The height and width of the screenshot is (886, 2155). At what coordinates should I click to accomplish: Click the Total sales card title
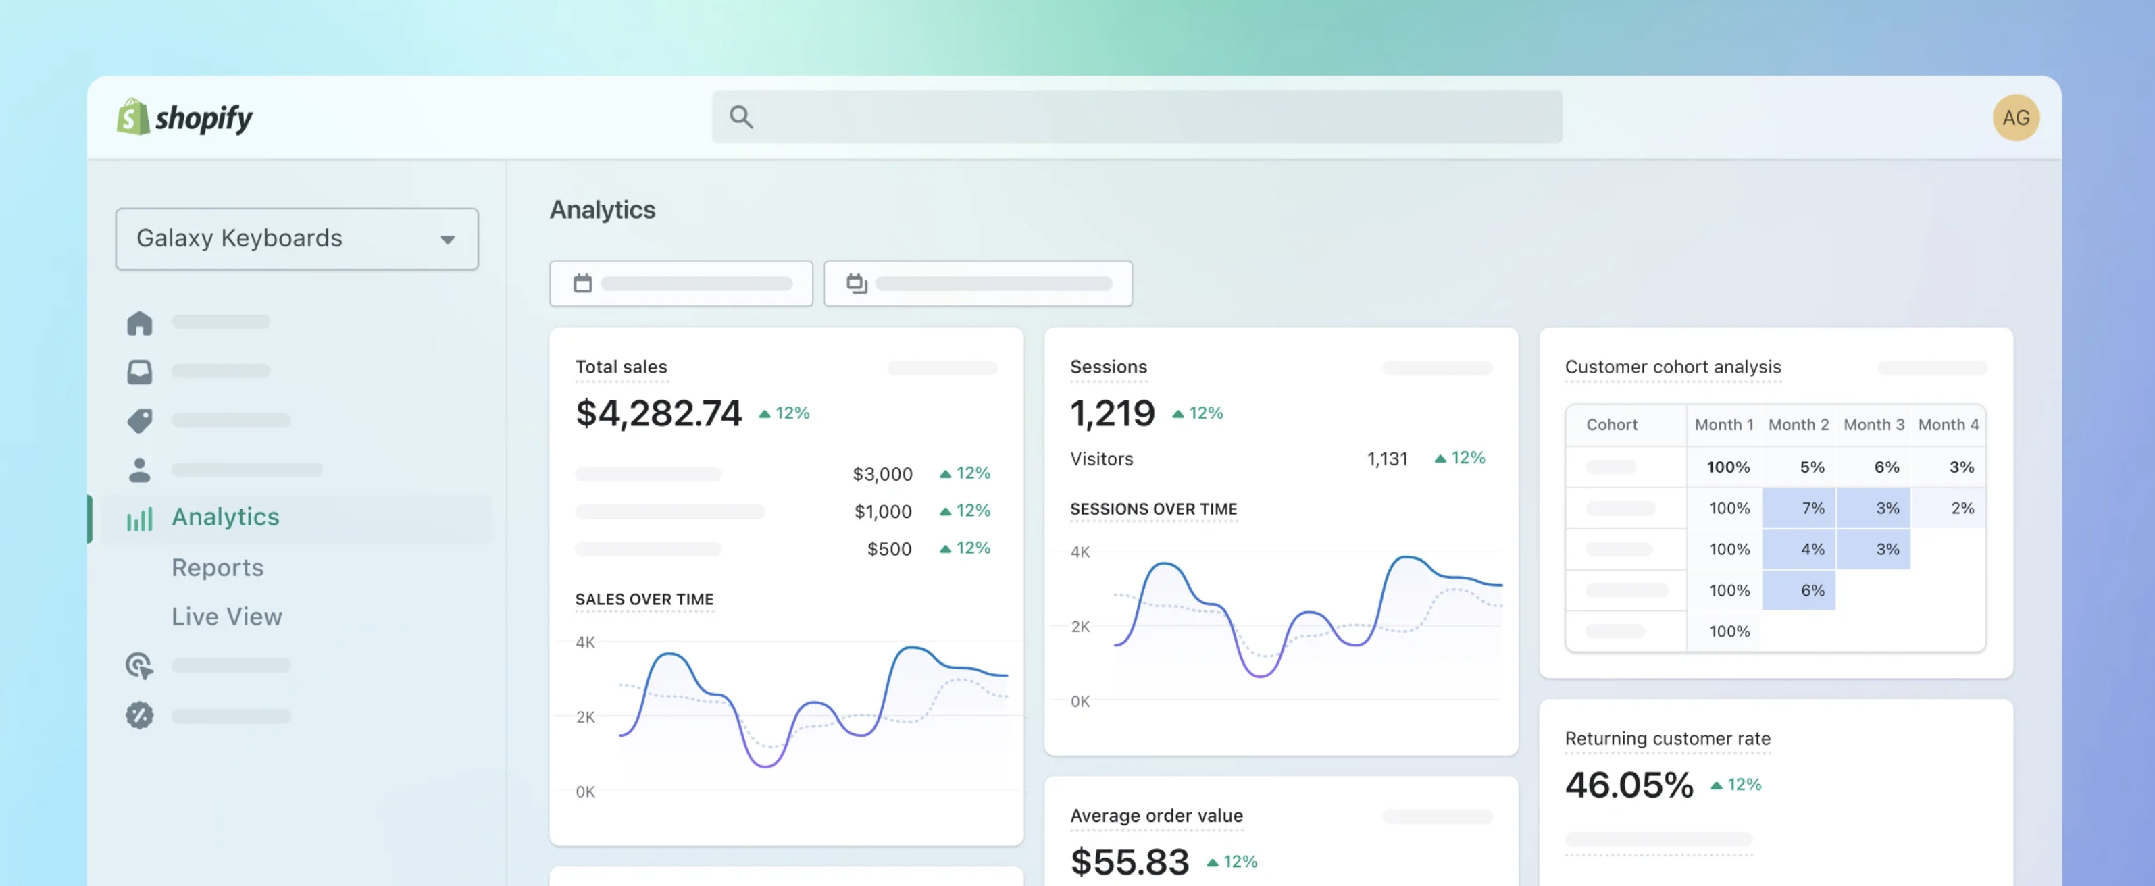tap(621, 367)
